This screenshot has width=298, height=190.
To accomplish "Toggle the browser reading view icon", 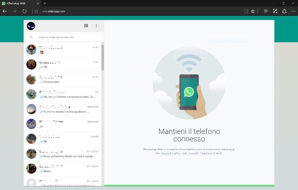I will coord(246,11).
